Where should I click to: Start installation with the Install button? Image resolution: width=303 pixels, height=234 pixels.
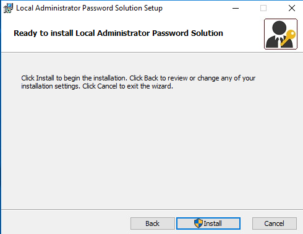pyautogui.click(x=208, y=223)
